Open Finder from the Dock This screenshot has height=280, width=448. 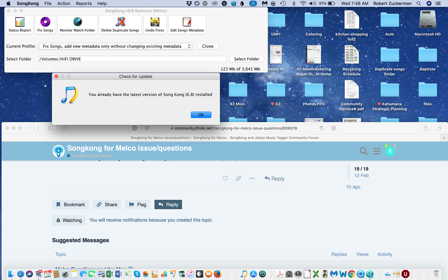pos(12,274)
